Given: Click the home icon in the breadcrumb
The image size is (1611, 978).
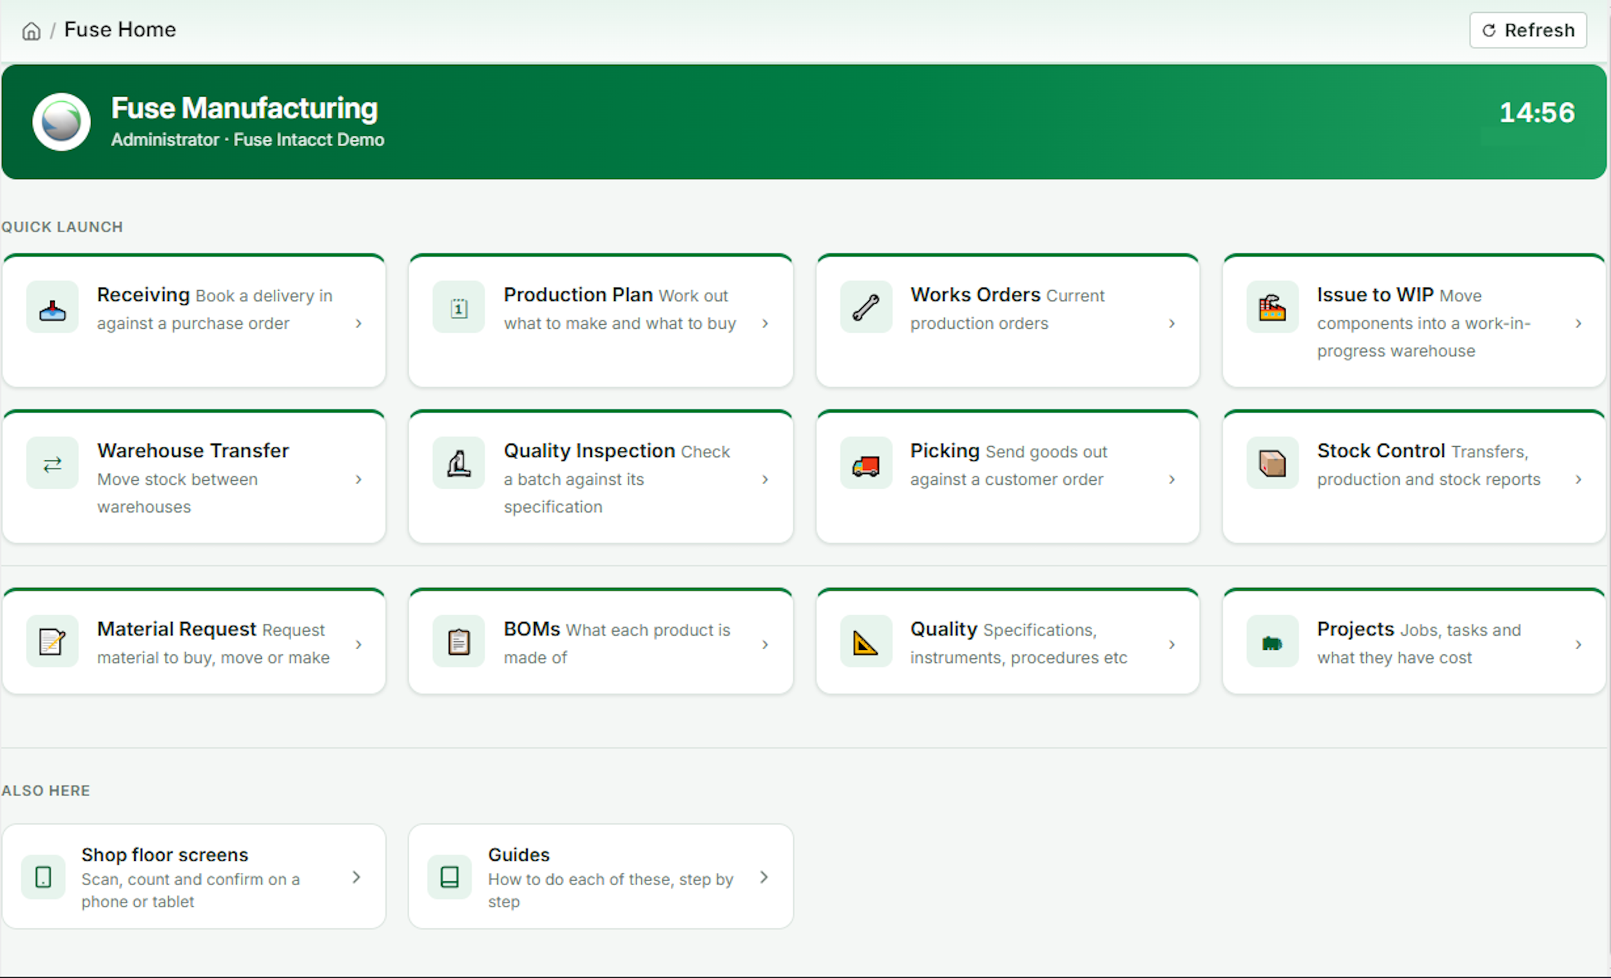Looking at the screenshot, I should coord(31,31).
